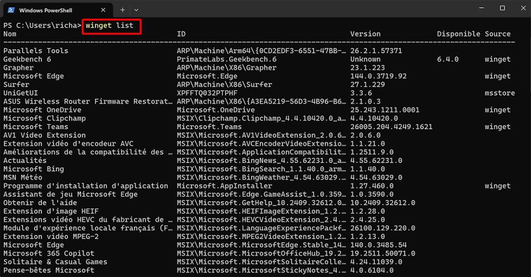This screenshot has height=277, width=531.
Task: Open a new tab with the plus button
Action: [x=122, y=10]
